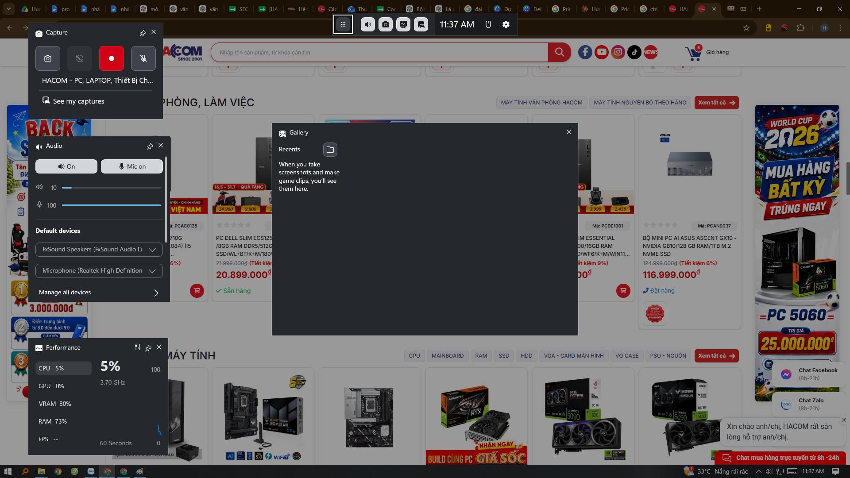Open the PSU - NGUỒN category tag

pos(668,356)
